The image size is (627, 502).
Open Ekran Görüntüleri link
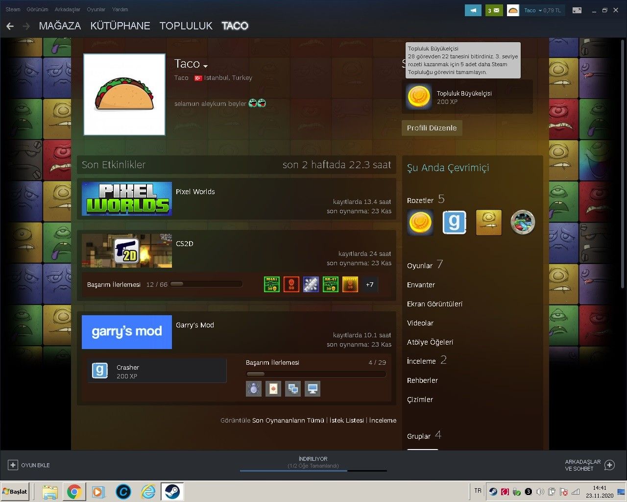pos(434,304)
